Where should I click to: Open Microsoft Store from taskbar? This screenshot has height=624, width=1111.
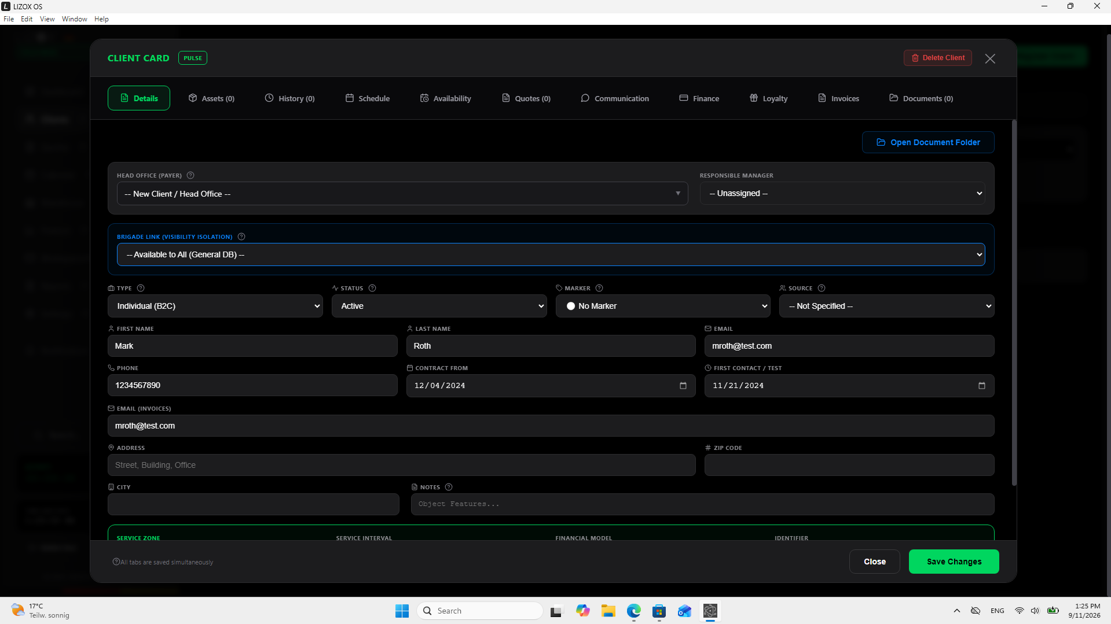[659, 611]
